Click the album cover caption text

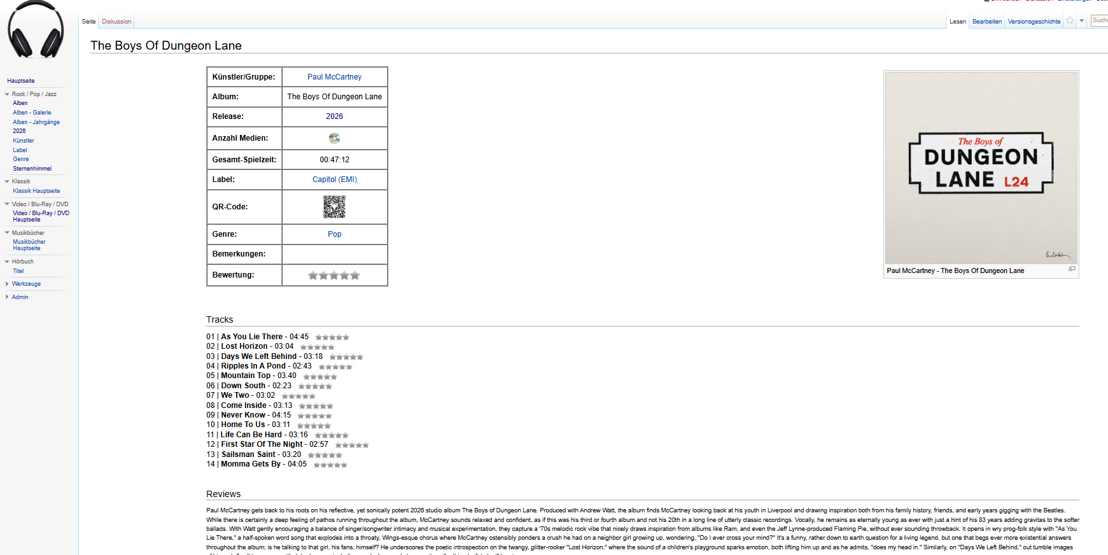point(955,270)
